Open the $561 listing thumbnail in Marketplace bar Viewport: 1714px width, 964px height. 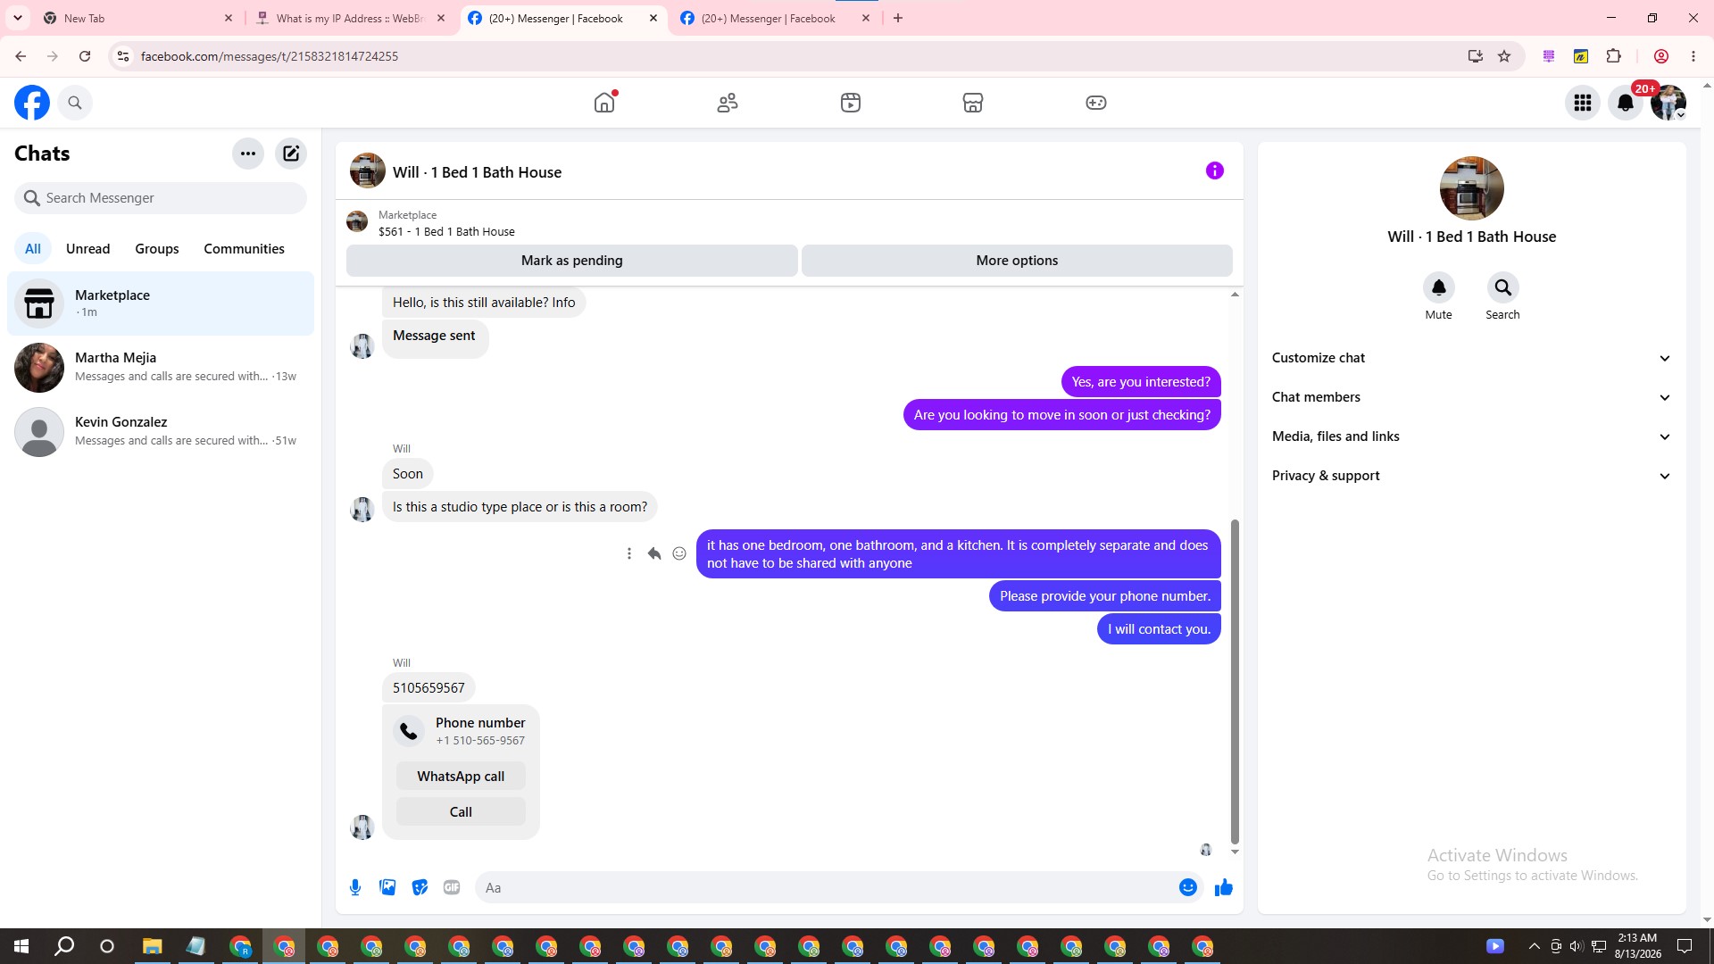pos(357,222)
